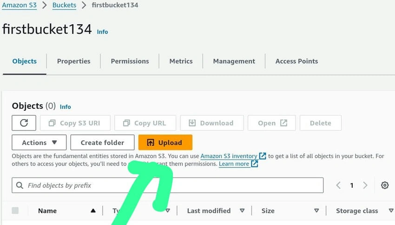The width and height of the screenshot is (395, 225).
Task: Open Amazon S3 breadcrumb link
Action: [19, 5]
